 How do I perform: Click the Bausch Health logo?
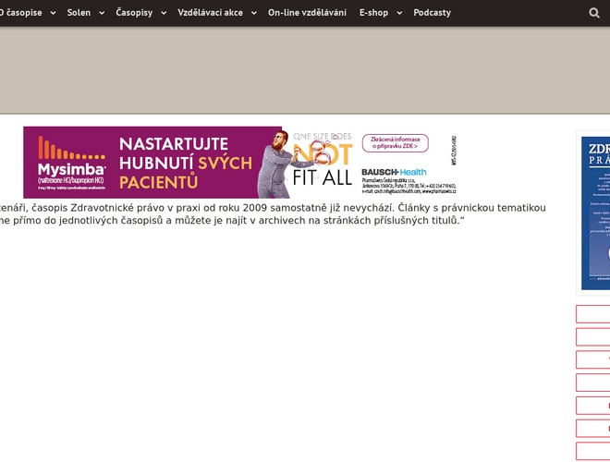click(394, 172)
